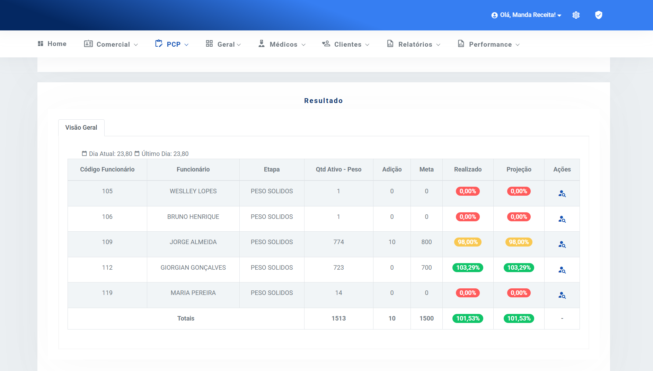The image size is (653, 371).
Task: View details for employee WESLLEY LOPES
Action: point(562,194)
